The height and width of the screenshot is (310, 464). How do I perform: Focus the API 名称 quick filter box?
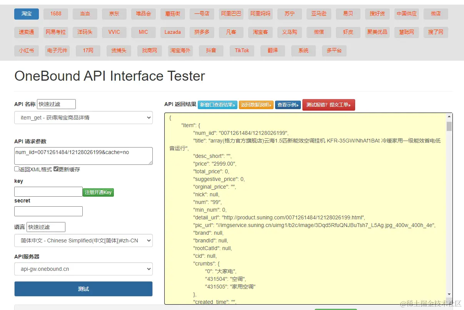click(56, 104)
